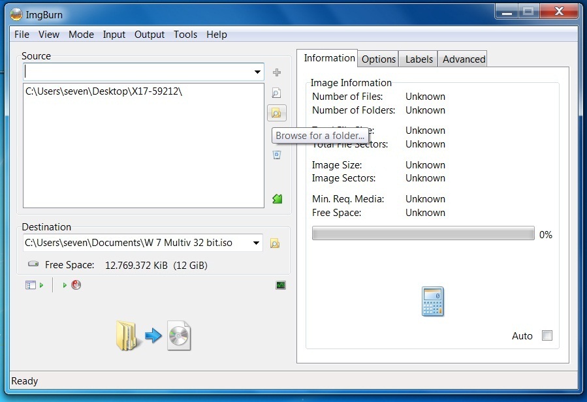
Task: Click the add source plus icon
Action: click(x=277, y=72)
